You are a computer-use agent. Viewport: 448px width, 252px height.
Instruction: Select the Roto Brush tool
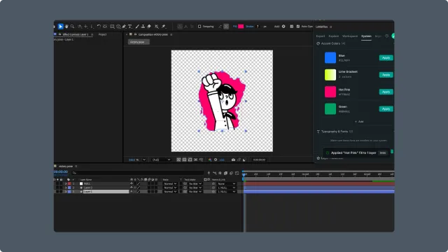[157, 27]
